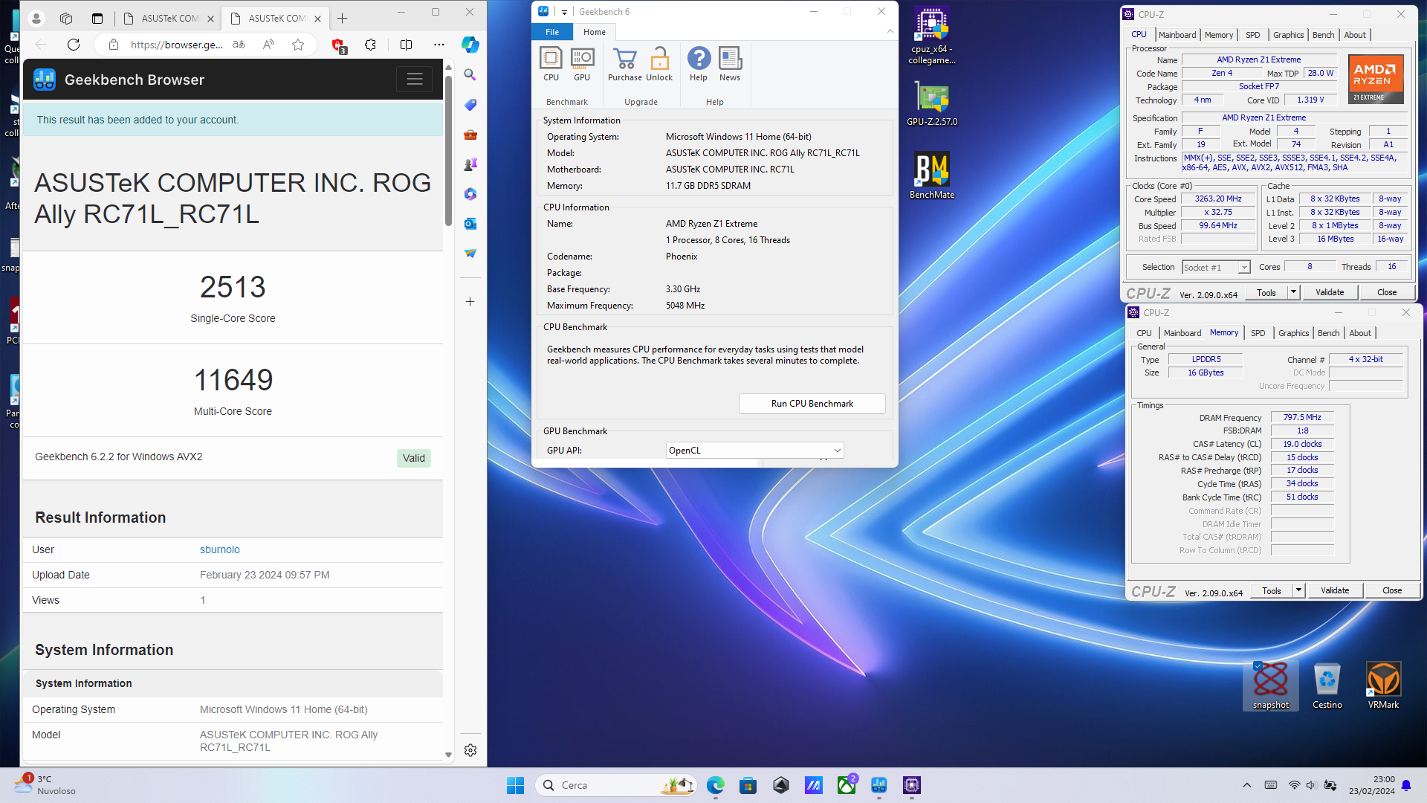Open Geekbench quick access toolbar dropdown
1427x803 pixels.
pyautogui.click(x=565, y=12)
